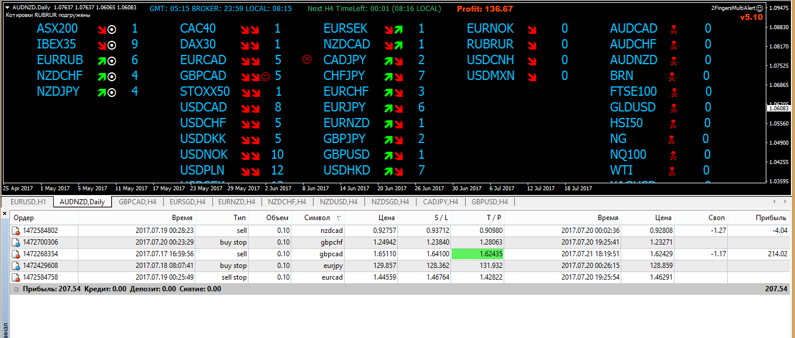Click the arrow pair next to EURSEK
795x338 pixels.
(x=394, y=29)
